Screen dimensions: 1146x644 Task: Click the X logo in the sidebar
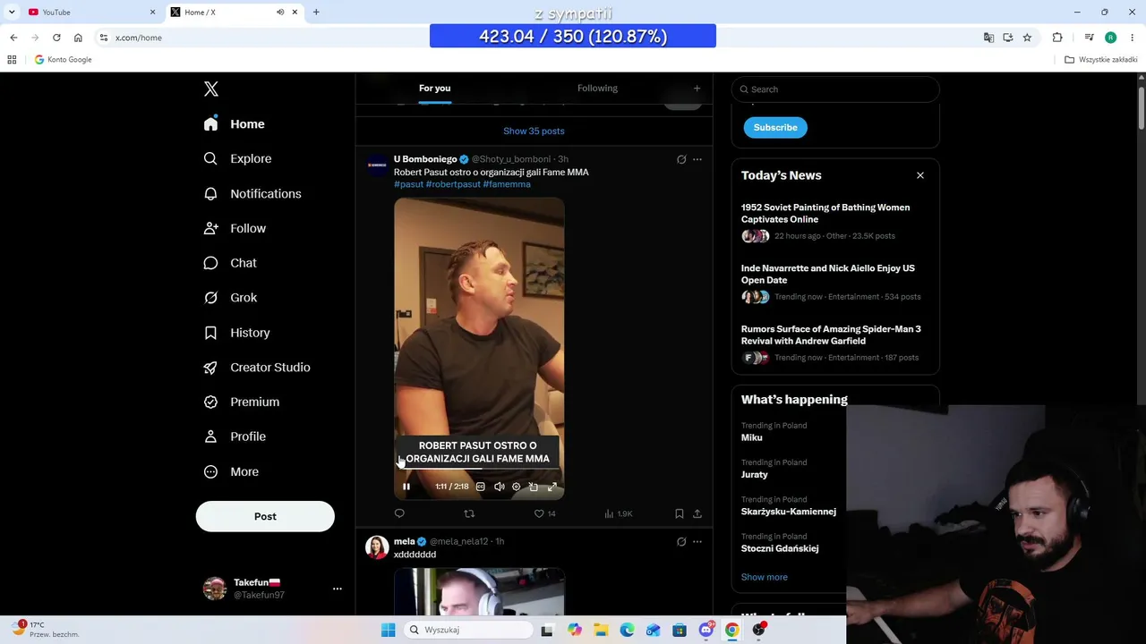pyautogui.click(x=211, y=89)
